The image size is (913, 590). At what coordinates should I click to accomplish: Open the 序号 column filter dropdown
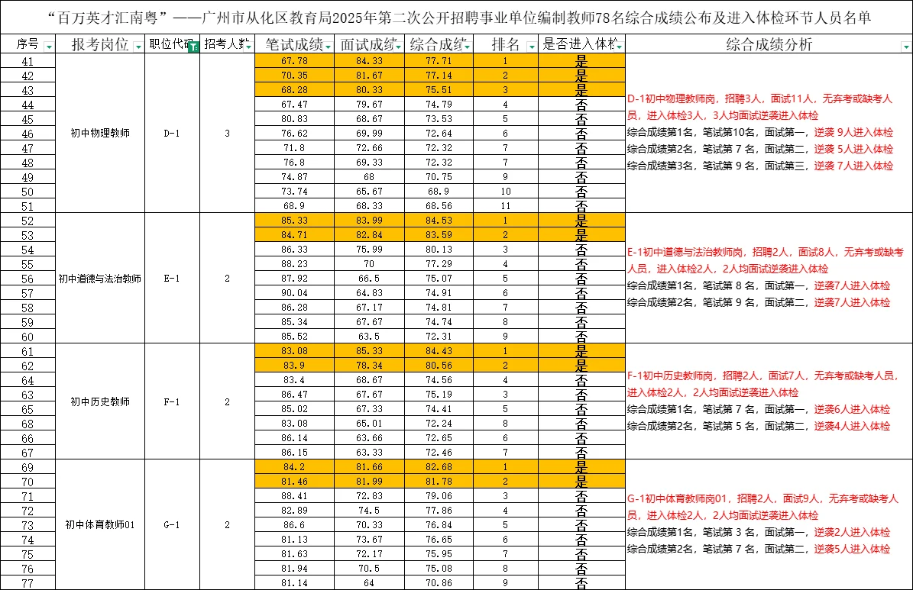[x=49, y=47]
